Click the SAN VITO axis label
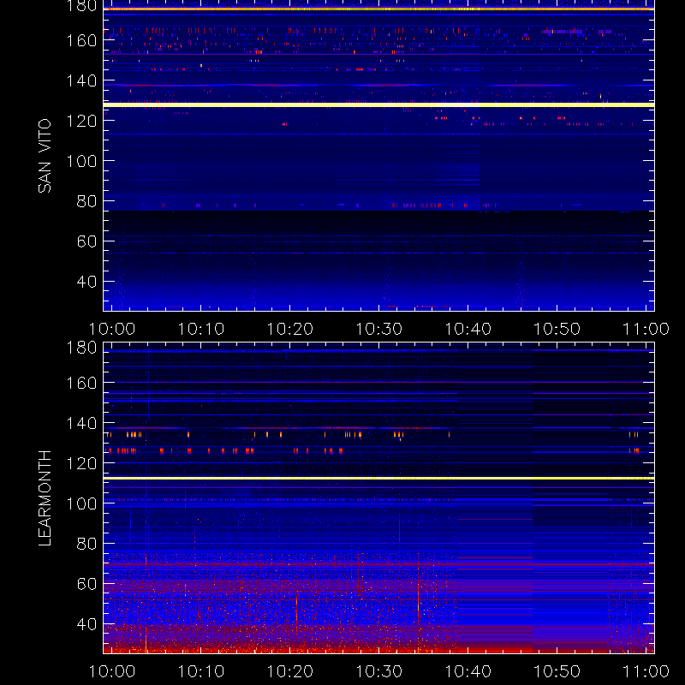 coord(45,156)
